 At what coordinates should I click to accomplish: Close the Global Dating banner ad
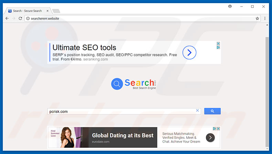click(x=218, y=129)
